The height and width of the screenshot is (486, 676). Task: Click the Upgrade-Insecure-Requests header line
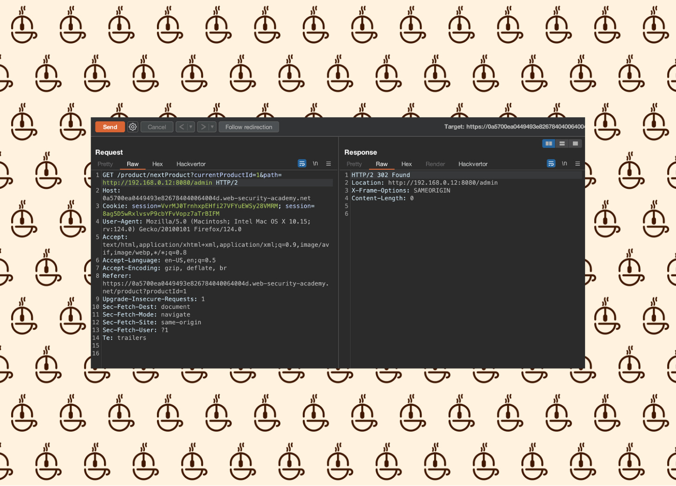pos(154,299)
